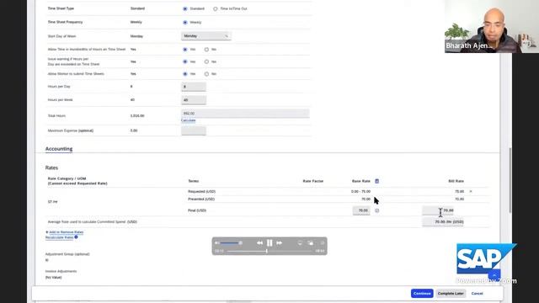Click the info icon next to Recalculate Rates
This screenshot has width=539, height=303.
click(x=76, y=237)
